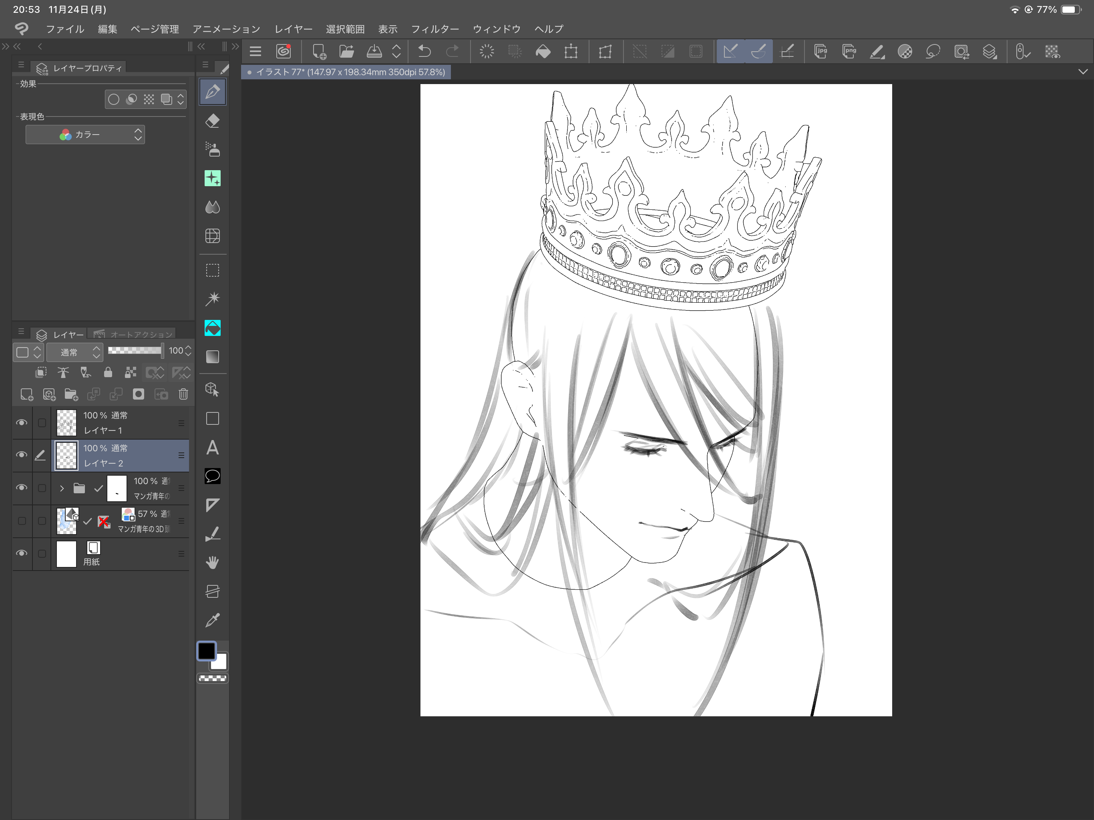Select the Auto select magic wand tool

pyautogui.click(x=213, y=298)
